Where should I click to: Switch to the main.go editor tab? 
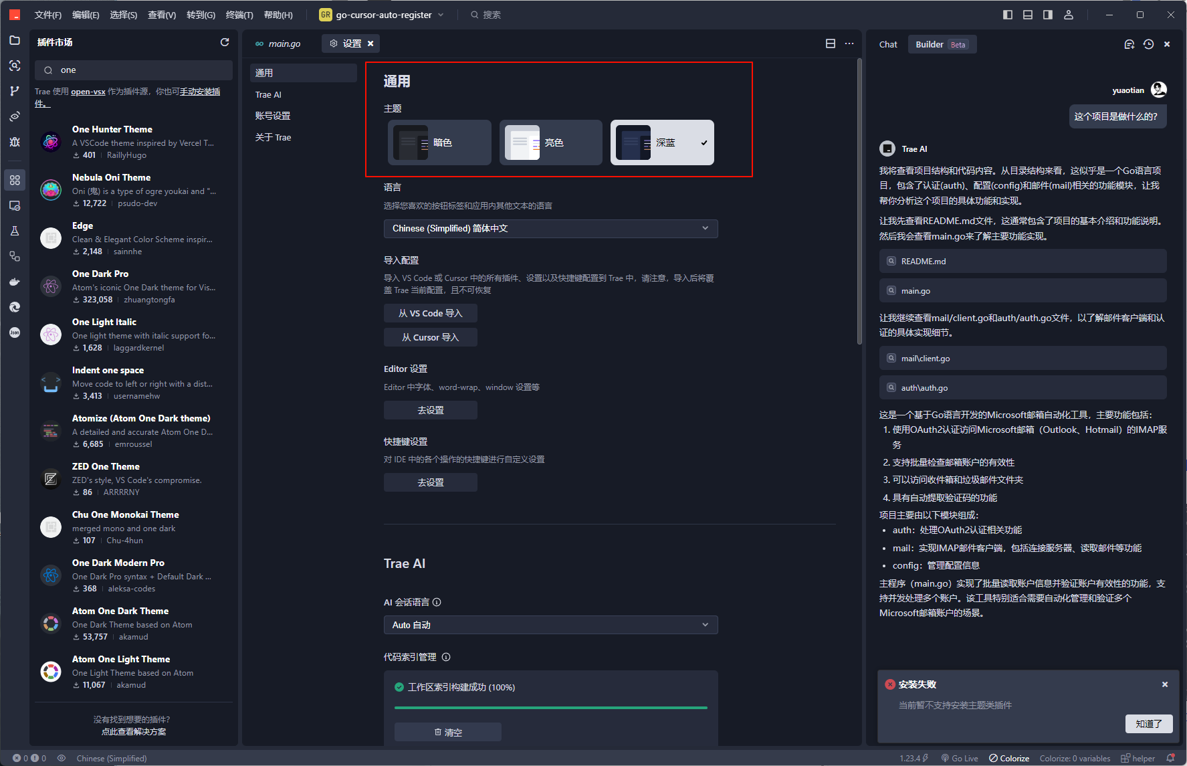(x=278, y=43)
